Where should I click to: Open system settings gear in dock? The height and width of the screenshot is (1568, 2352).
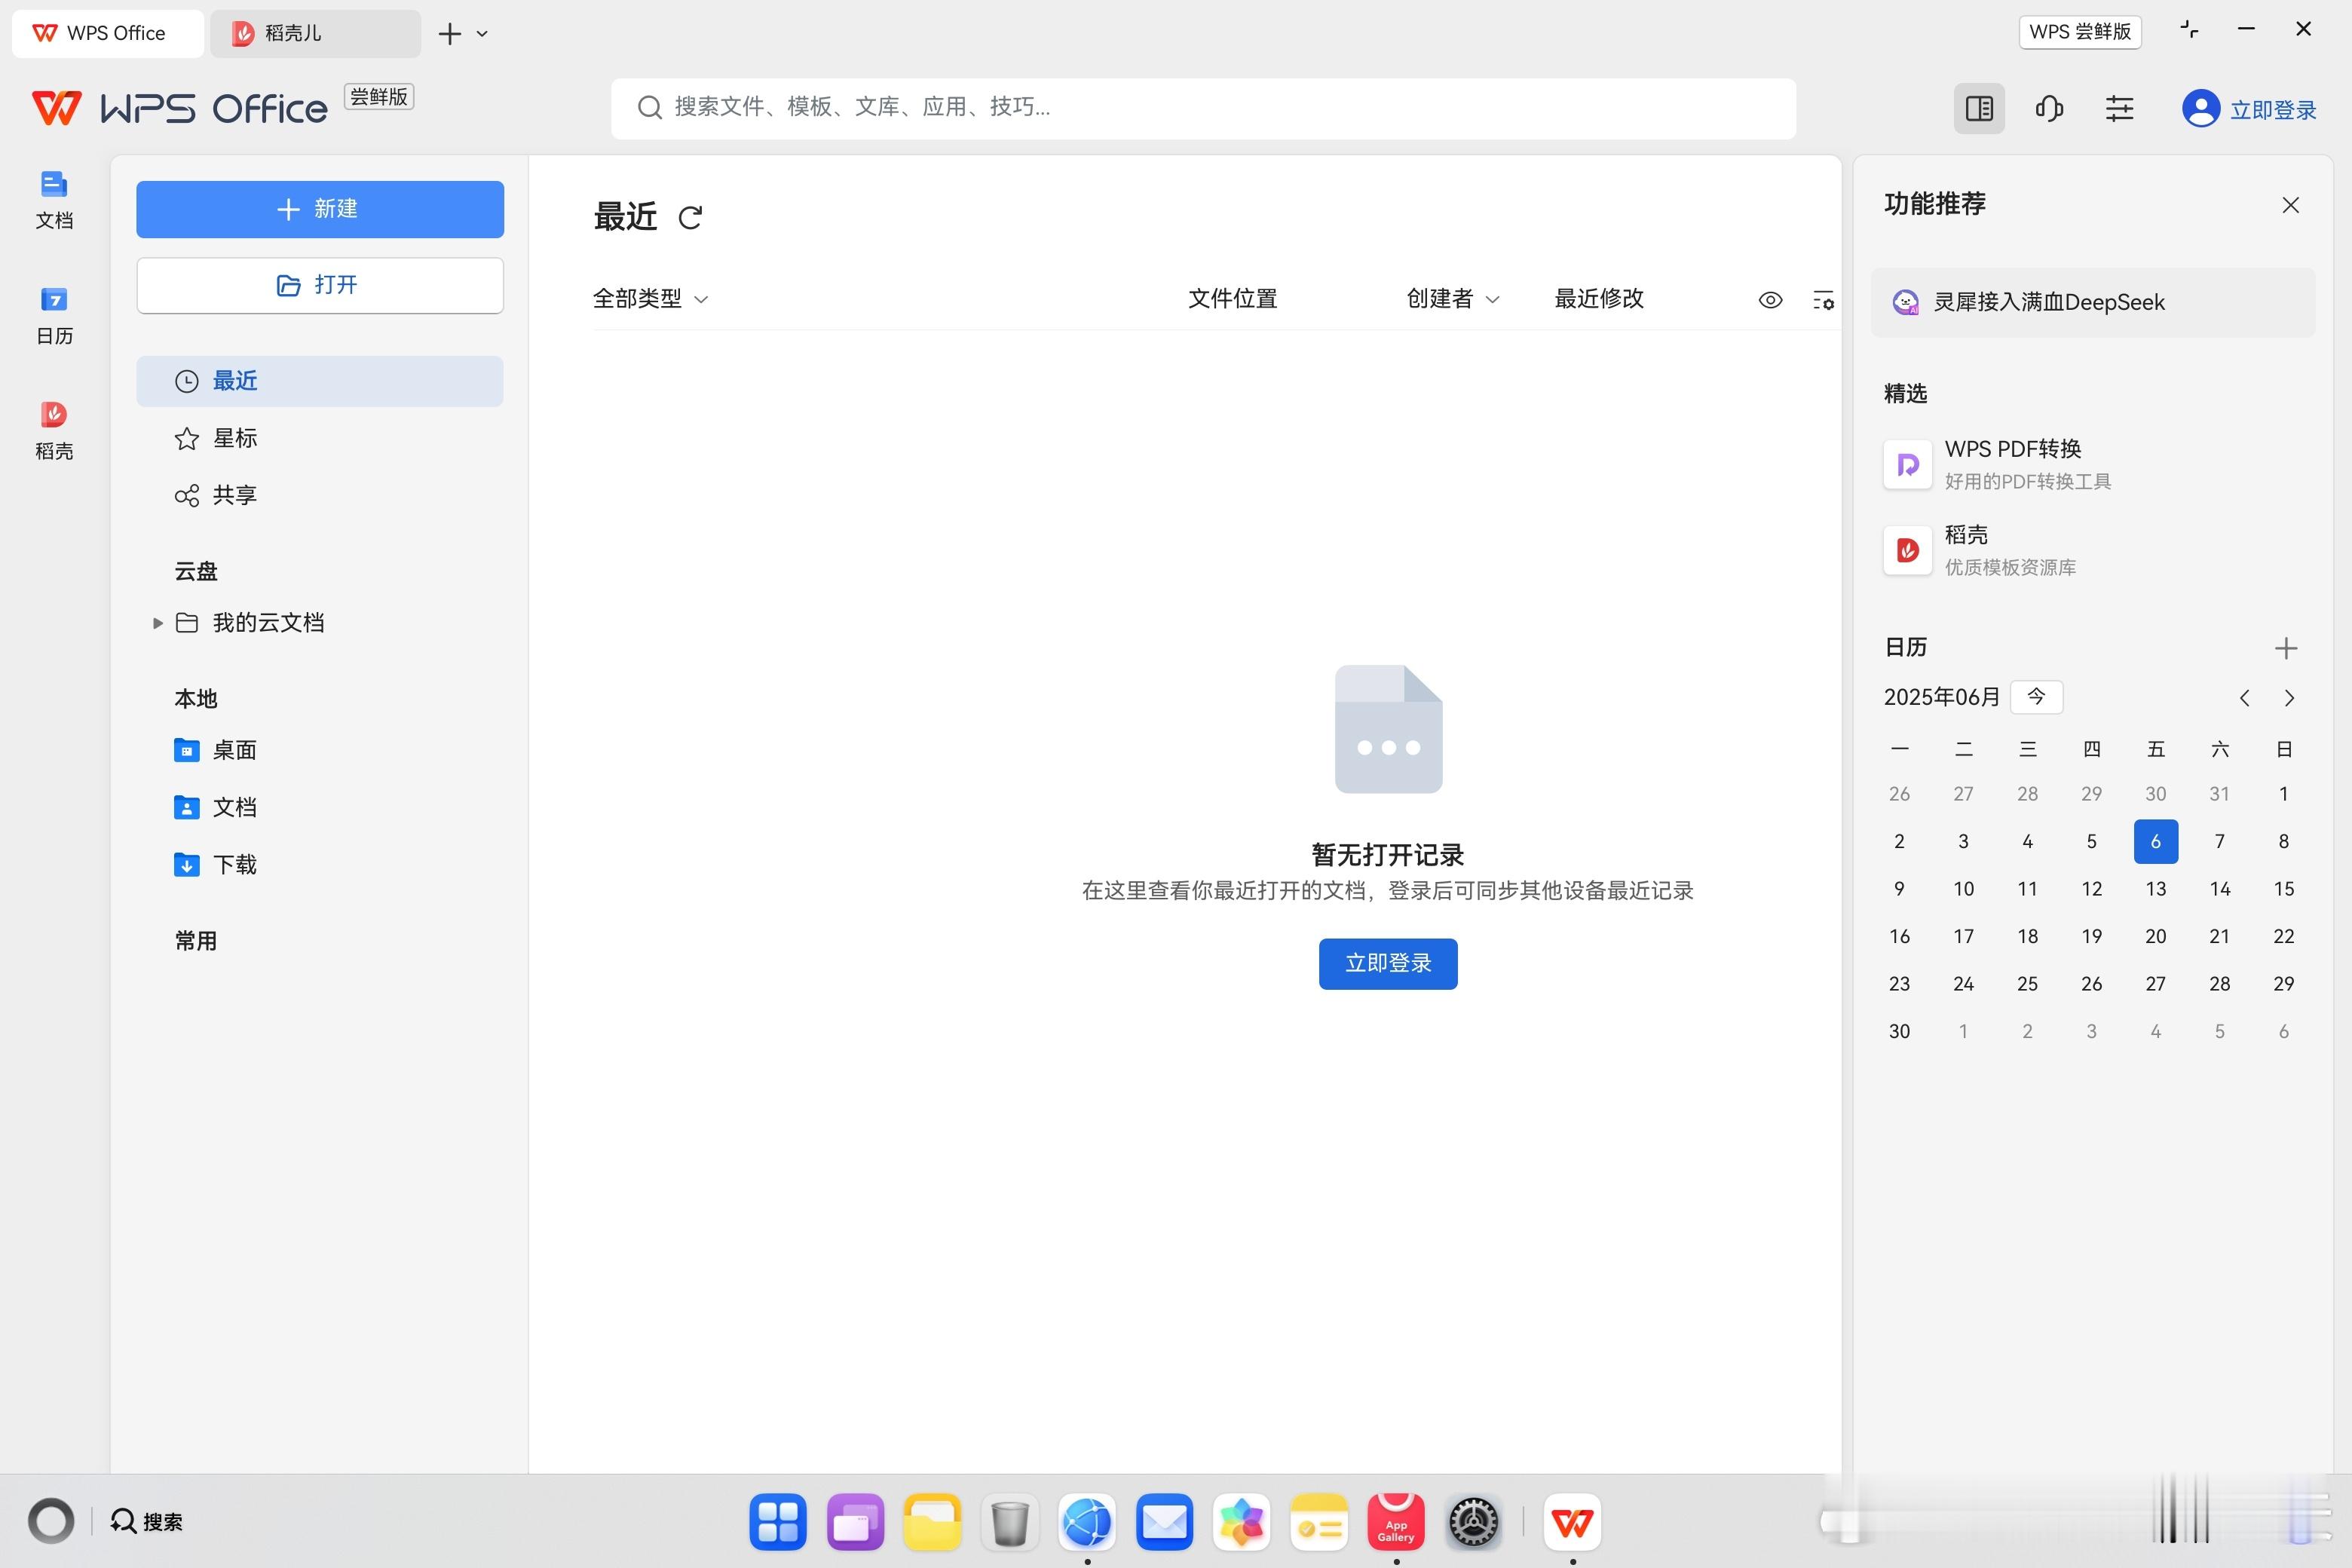[x=1474, y=1522]
